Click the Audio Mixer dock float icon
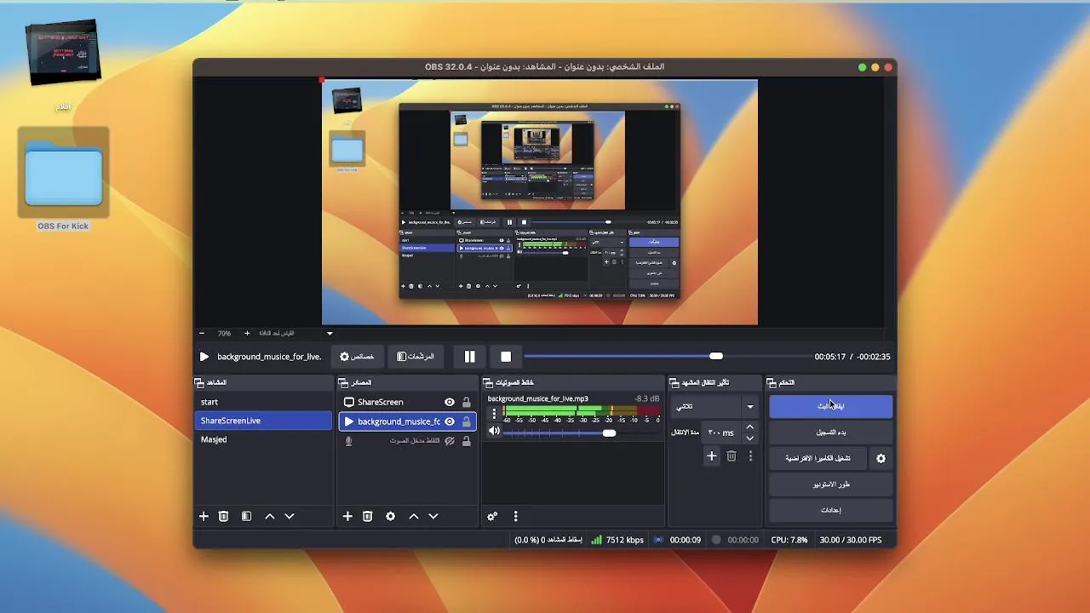Viewport: 1090px width, 613px height. coord(487,383)
